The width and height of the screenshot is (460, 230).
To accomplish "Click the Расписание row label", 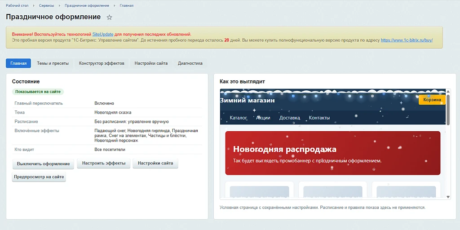I will (x=27, y=121).
